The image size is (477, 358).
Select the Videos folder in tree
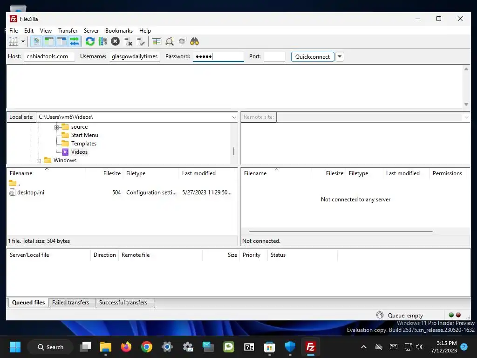[79, 152]
